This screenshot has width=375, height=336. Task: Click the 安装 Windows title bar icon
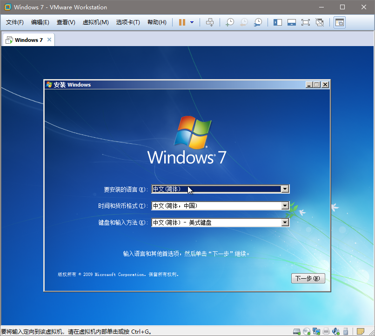coord(49,85)
